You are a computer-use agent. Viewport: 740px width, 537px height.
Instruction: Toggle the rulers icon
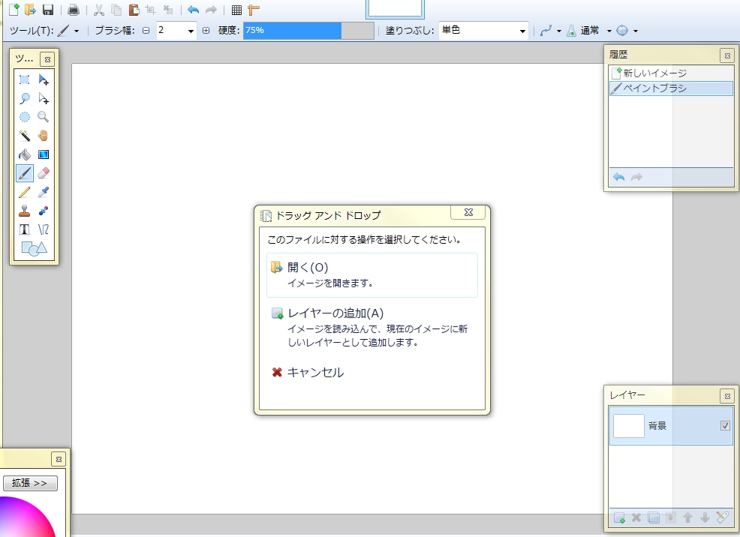click(x=254, y=10)
